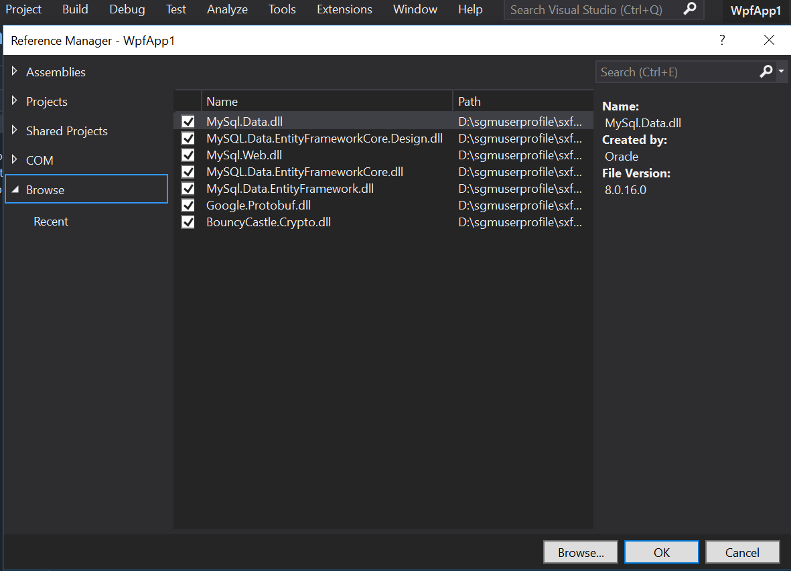Toggle the MySQL.Data.EntityFrameworkCore.dll checkbox
791x571 pixels.
[188, 172]
